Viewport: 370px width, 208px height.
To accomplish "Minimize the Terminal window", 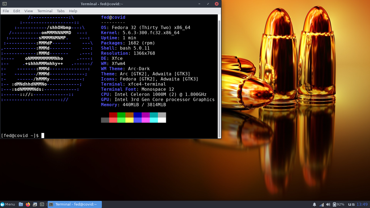I will pos(199,4).
